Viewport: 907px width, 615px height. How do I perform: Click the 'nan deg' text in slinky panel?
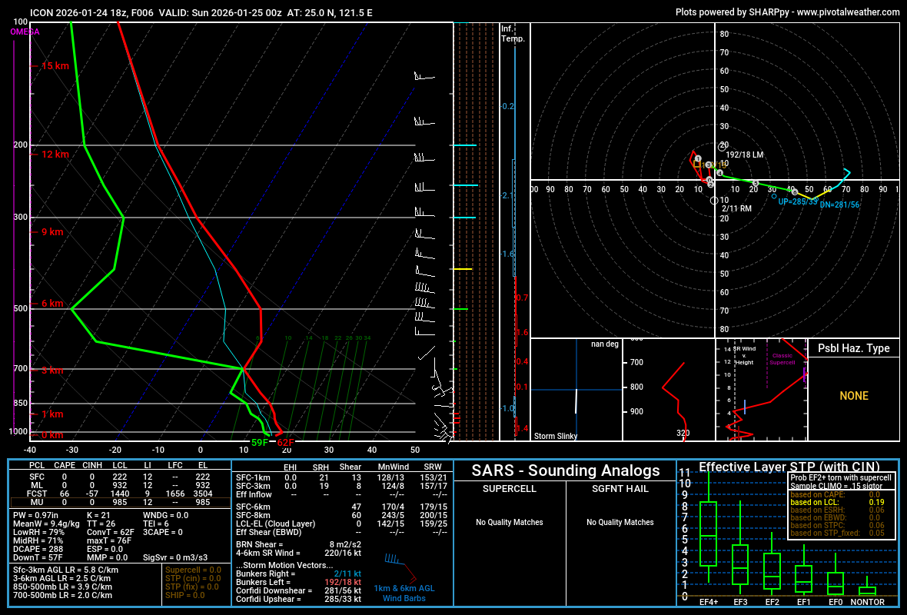coord(604,344)
